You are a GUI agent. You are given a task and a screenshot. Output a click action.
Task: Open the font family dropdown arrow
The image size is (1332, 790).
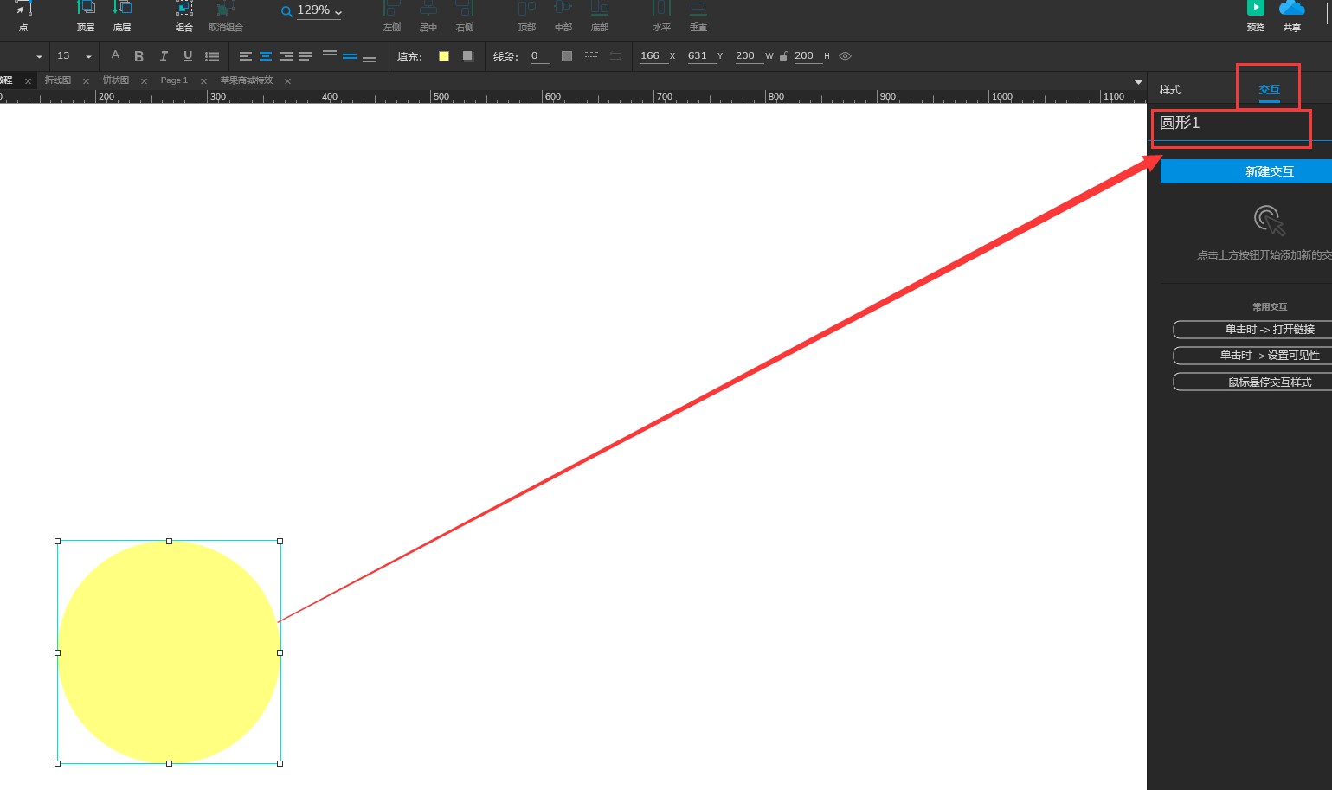[39, 57]
